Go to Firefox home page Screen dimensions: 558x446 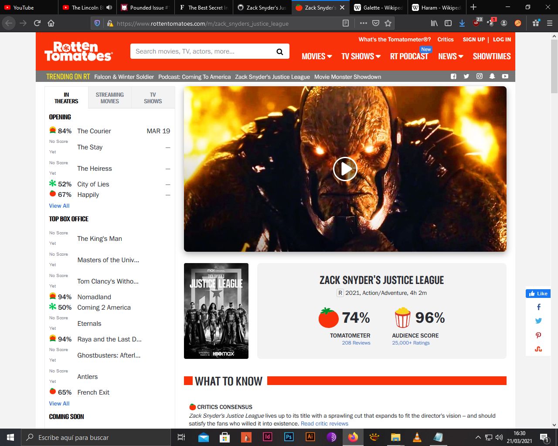[51, 23]
